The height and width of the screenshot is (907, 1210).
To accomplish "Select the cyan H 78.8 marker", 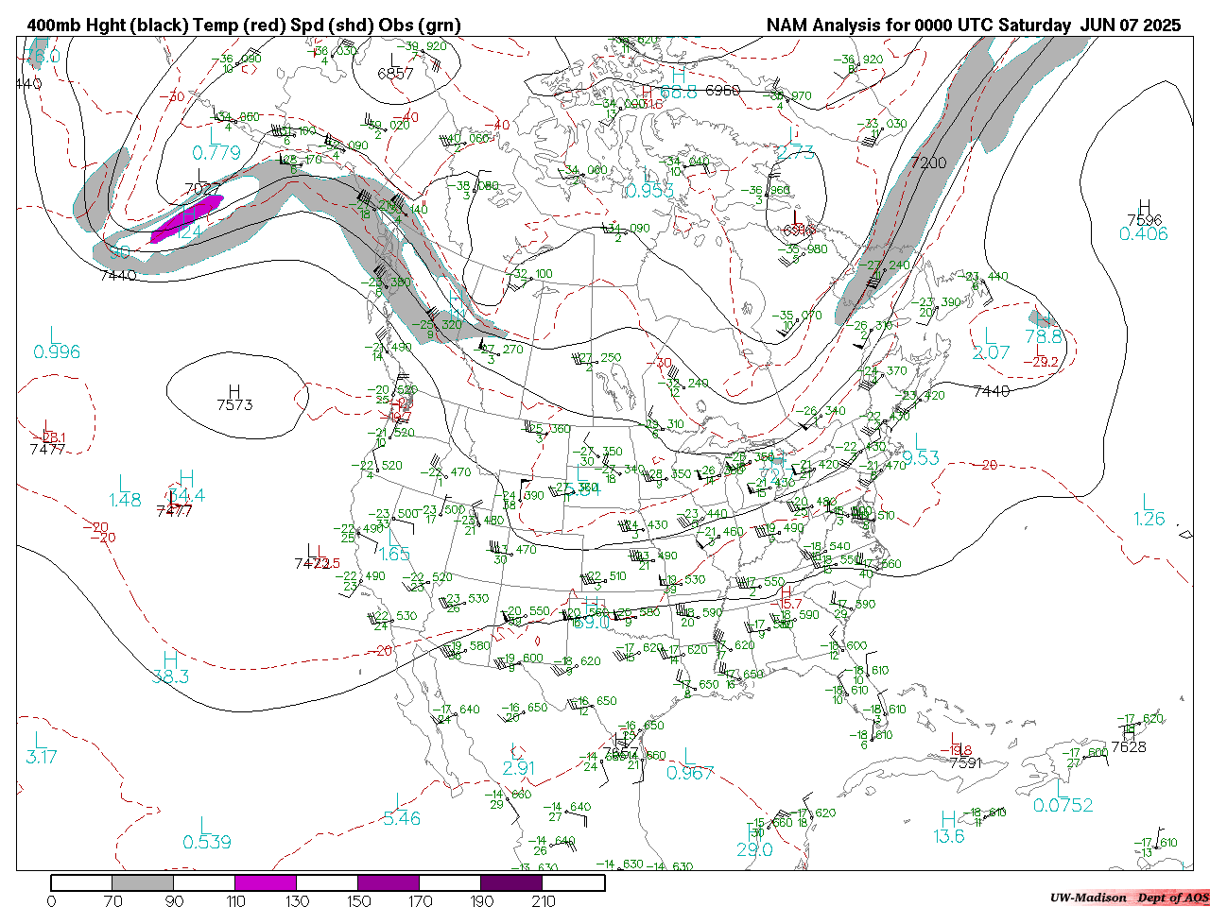I will [1043, 328].
